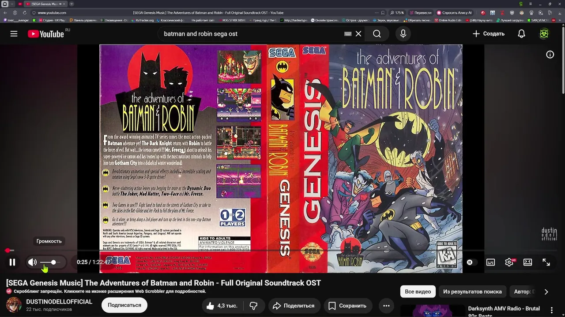The width and height of the screenshot is (565, 317).
Task: Expand more filter chips with right arrow
Action: tap(546, 291)
